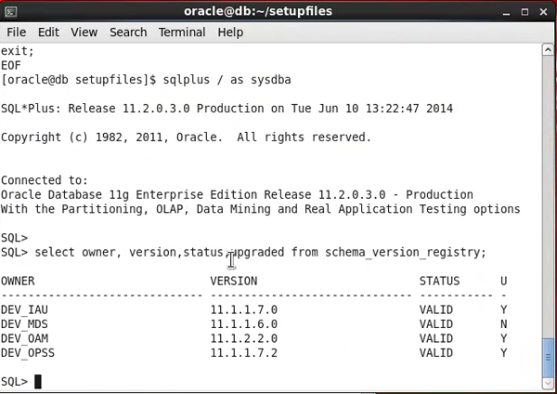Click the 'Oracle Database 11g Enterprise Edition' line
The width and height of the screenshot is (557, 394).
[x=237, y=195]
